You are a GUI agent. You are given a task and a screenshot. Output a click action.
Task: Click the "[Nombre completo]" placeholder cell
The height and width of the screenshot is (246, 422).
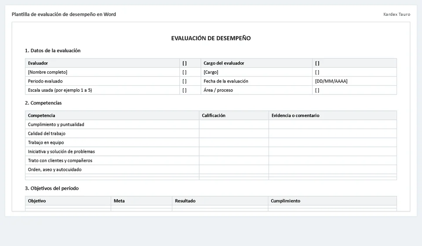(x=102, y=72)
